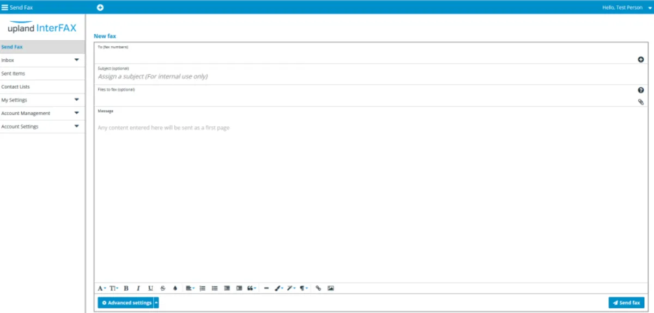Toggle italic formatting
This screenshot has height=313, width=654.
pyautogui.click(x=138, y=288)
